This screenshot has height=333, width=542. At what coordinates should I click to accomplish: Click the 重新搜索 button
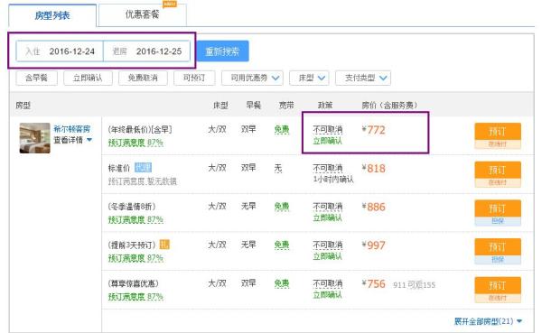222,51
